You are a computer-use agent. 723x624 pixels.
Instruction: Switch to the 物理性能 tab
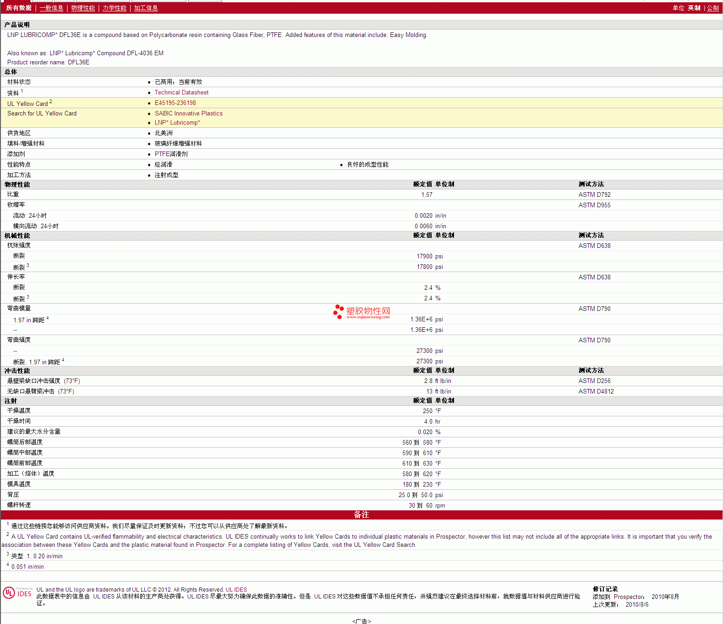83,8
